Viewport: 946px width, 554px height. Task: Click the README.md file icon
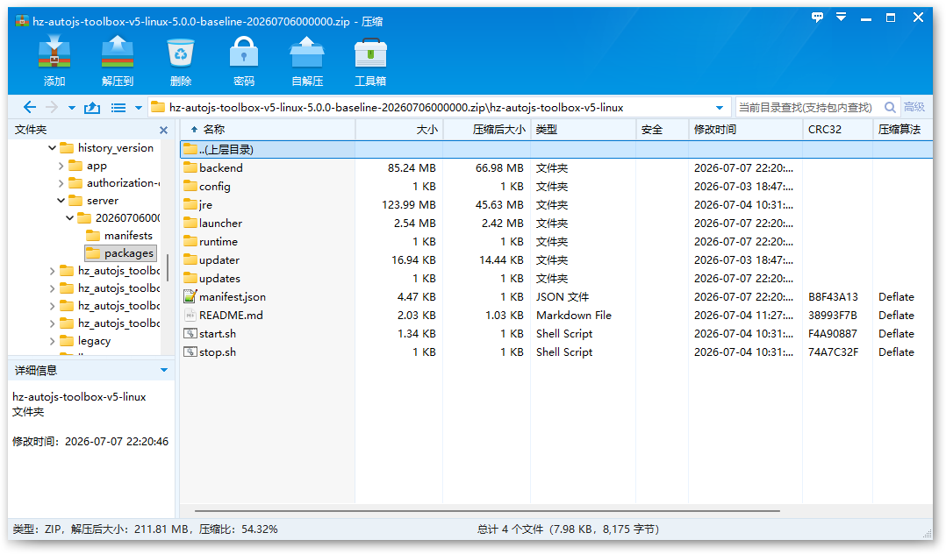[x=190, y=316]
